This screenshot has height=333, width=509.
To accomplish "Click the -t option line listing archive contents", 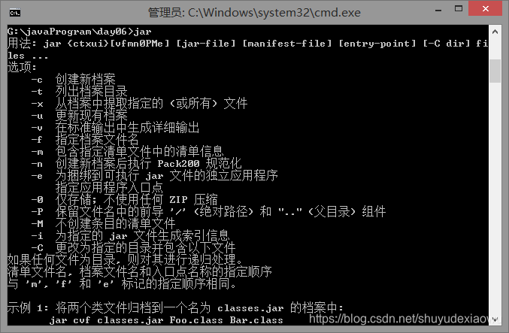I will point(79,92).
